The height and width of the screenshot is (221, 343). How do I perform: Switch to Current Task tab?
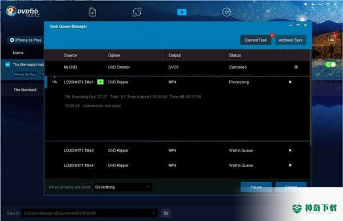coord(256,40)
